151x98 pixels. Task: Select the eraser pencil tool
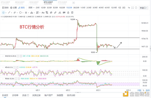tap(60, 13)
